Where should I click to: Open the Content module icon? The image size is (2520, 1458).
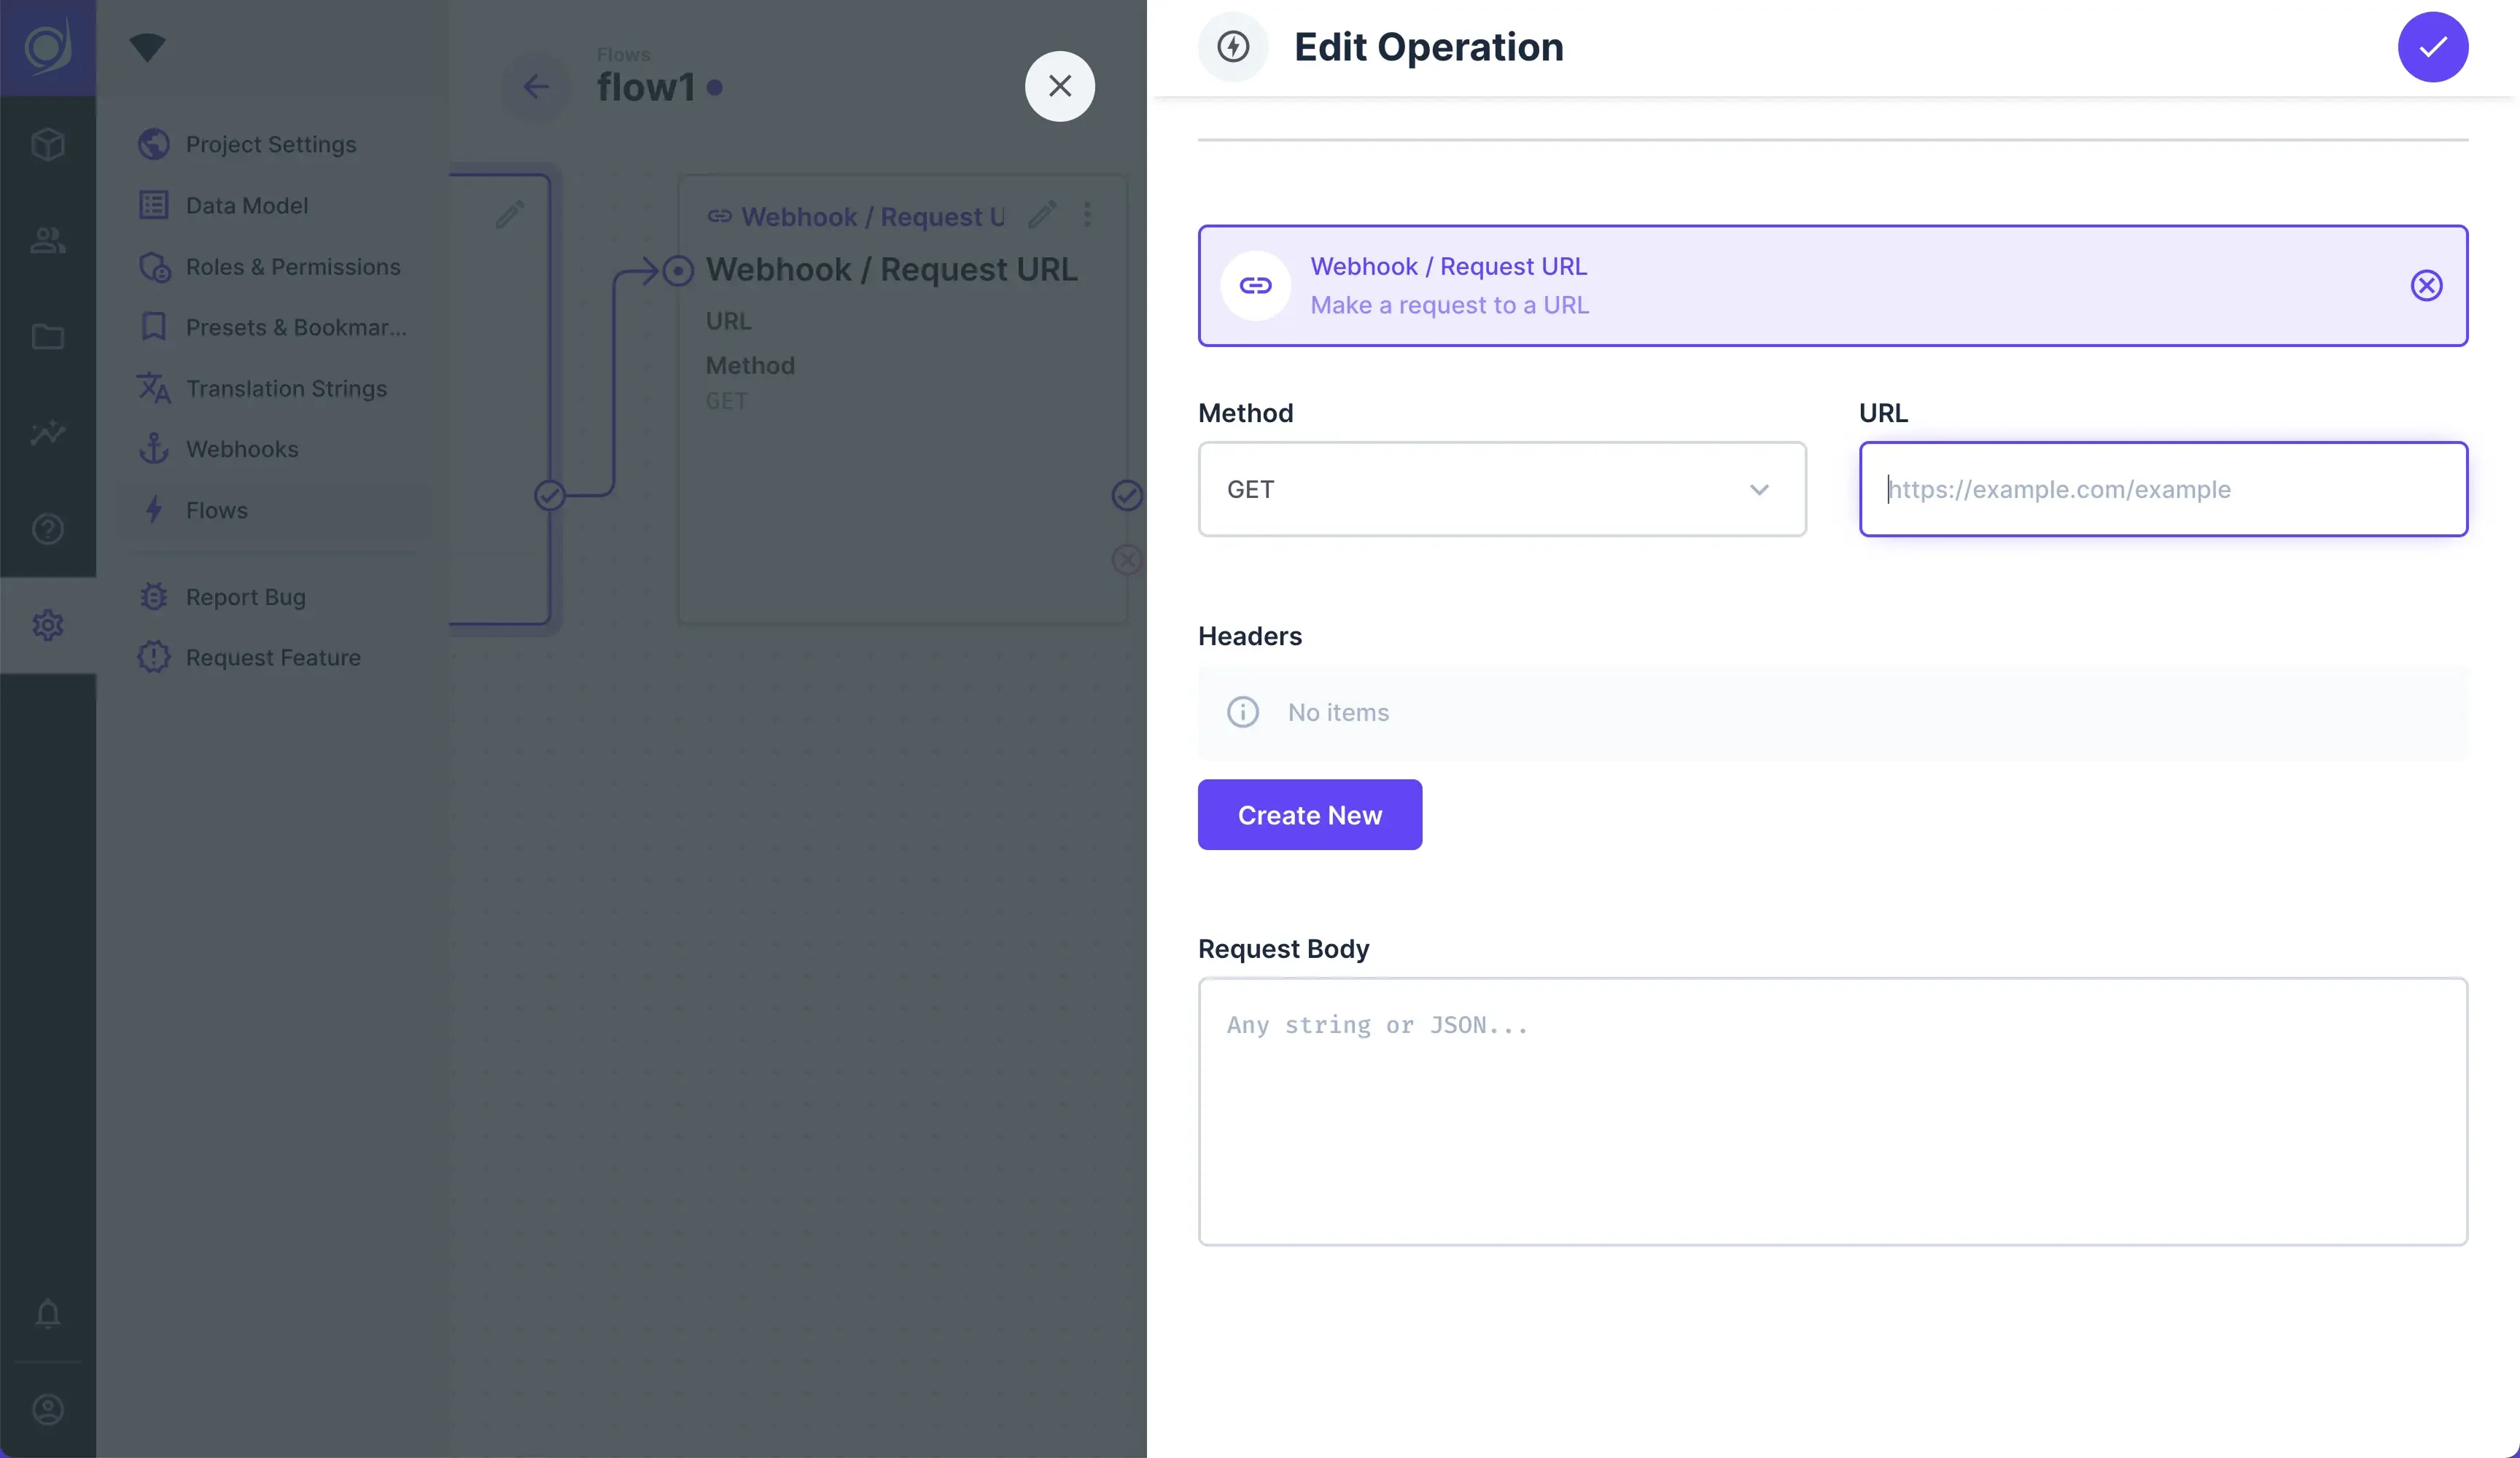[x=47, y=144]
